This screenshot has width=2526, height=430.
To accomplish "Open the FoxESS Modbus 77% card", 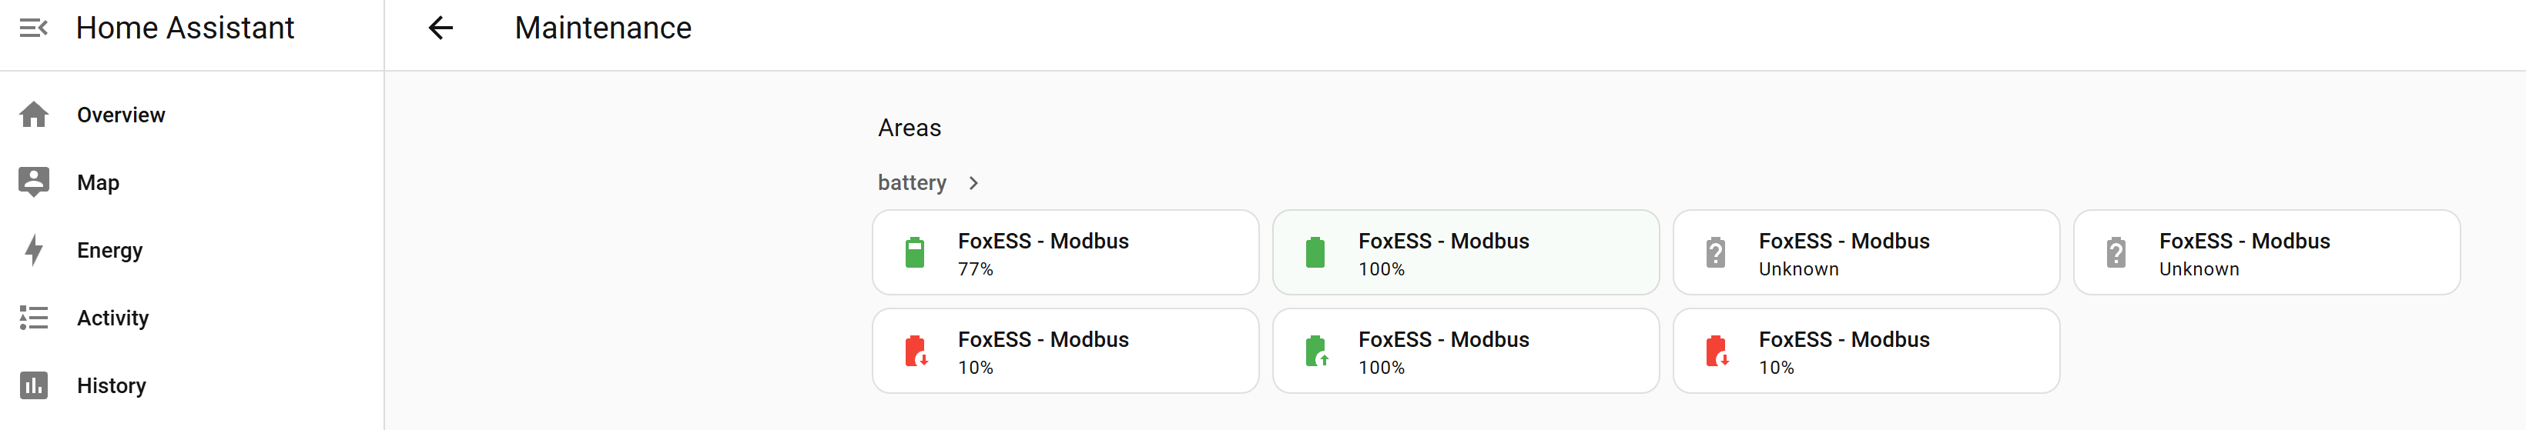I will (x=1065, y=253).
